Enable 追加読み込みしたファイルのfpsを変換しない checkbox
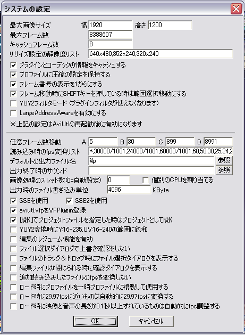 (13, 277)
